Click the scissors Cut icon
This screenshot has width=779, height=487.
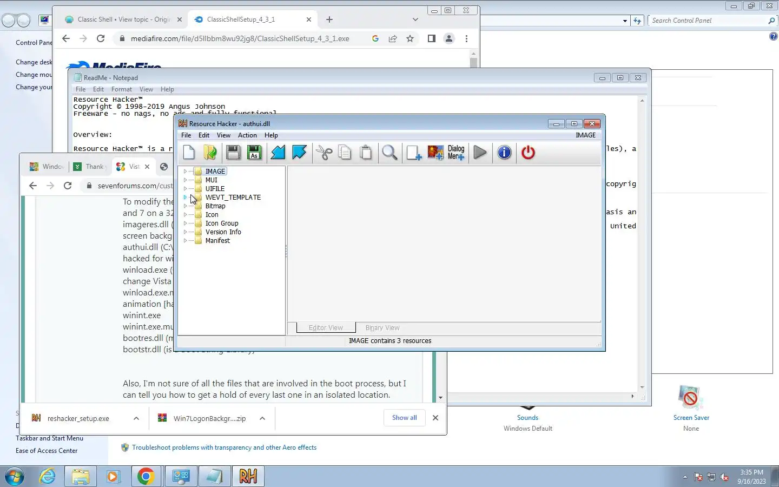pyautogui.click(x=324, y=153)
